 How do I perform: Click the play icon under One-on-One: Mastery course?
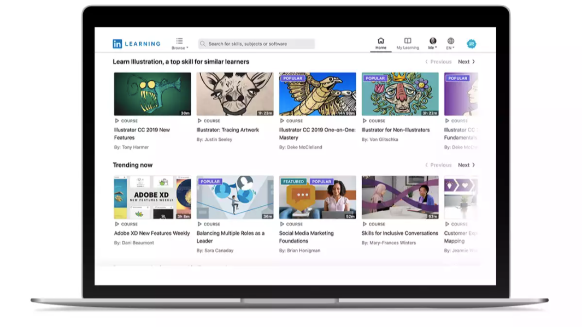282,121
